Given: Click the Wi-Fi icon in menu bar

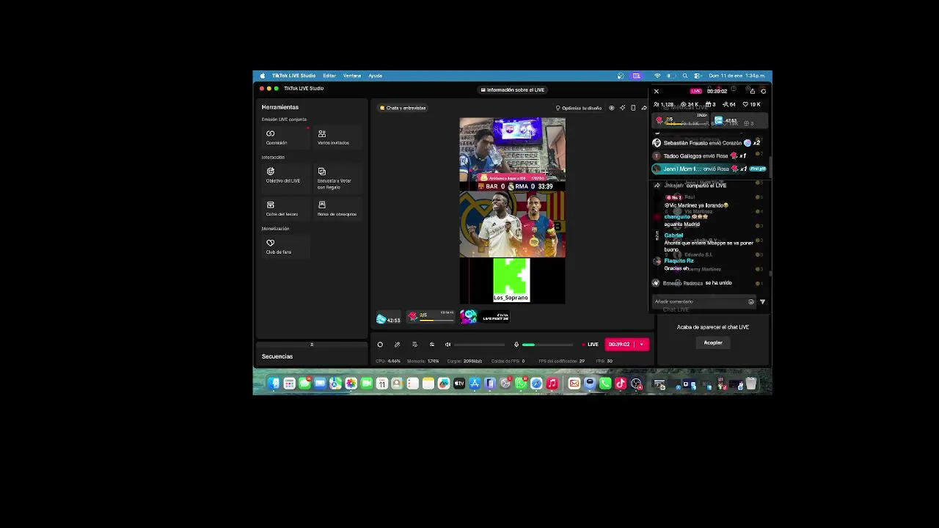Looking at the screenshot, I should 657,76.
